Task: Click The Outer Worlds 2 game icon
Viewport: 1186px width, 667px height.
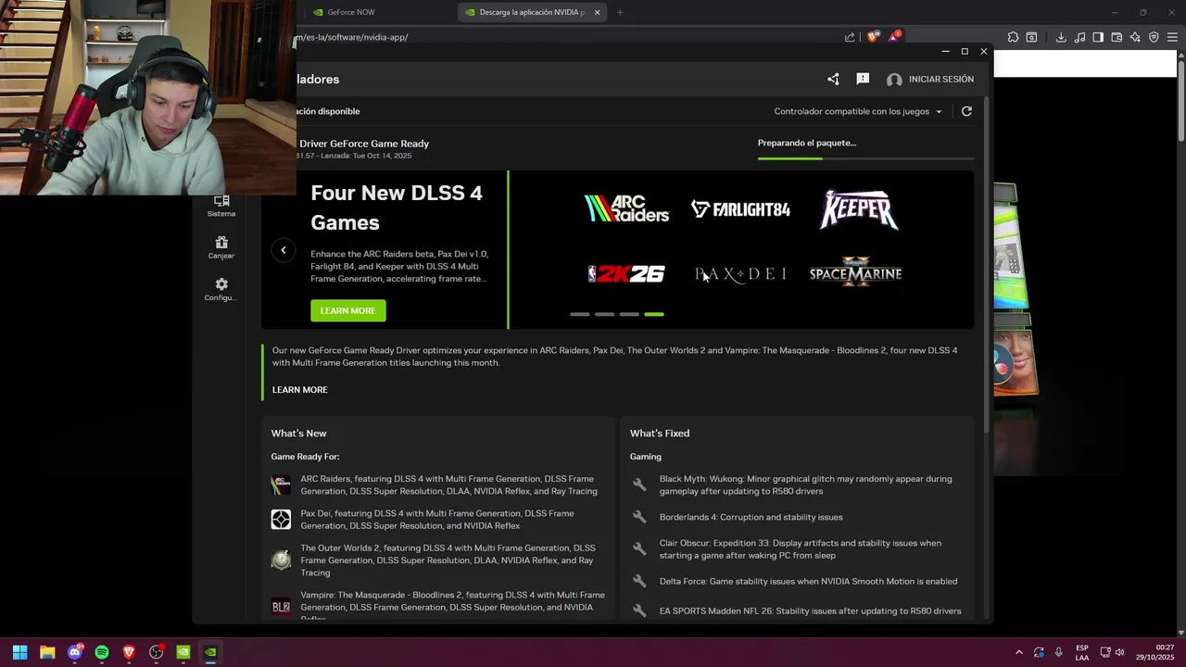Action: tap(281, 560)
